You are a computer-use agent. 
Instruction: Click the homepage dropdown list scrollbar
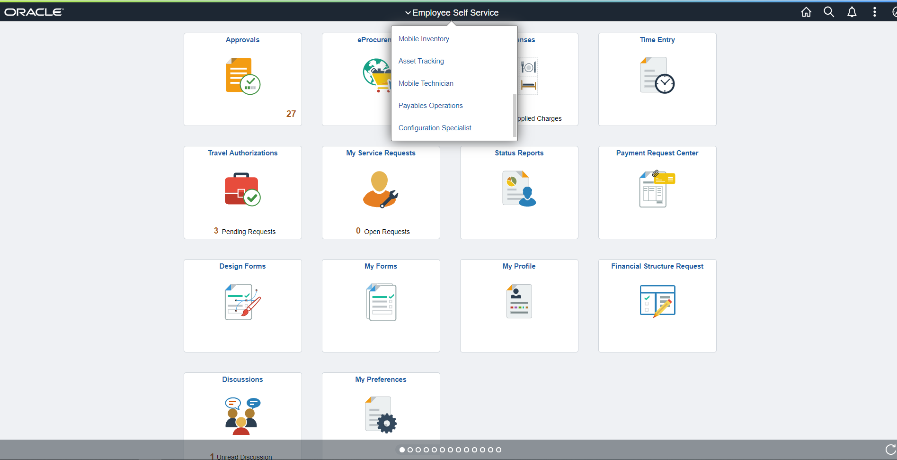click(x=515, y=116)
